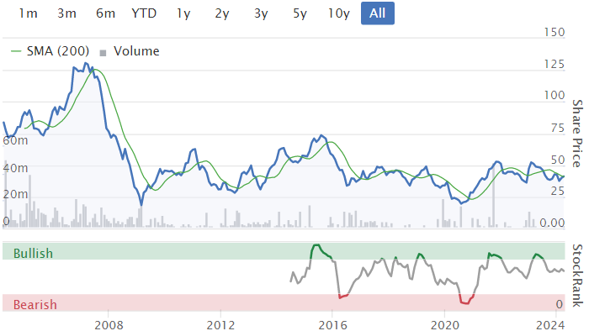Viewport: 589px width, 331px height.
Task: Click the green SMA legend line marker
Action: (x=16, y=51)
